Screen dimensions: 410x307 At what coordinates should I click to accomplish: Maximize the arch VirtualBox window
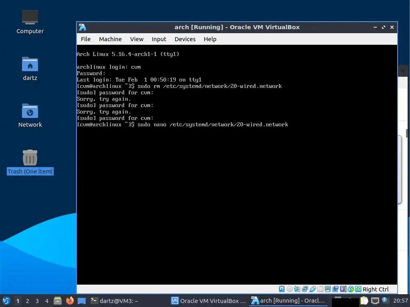pyautogui.click(x=384, y=27)
